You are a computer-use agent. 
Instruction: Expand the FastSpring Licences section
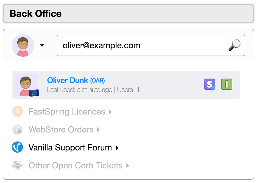pos(110,111)
